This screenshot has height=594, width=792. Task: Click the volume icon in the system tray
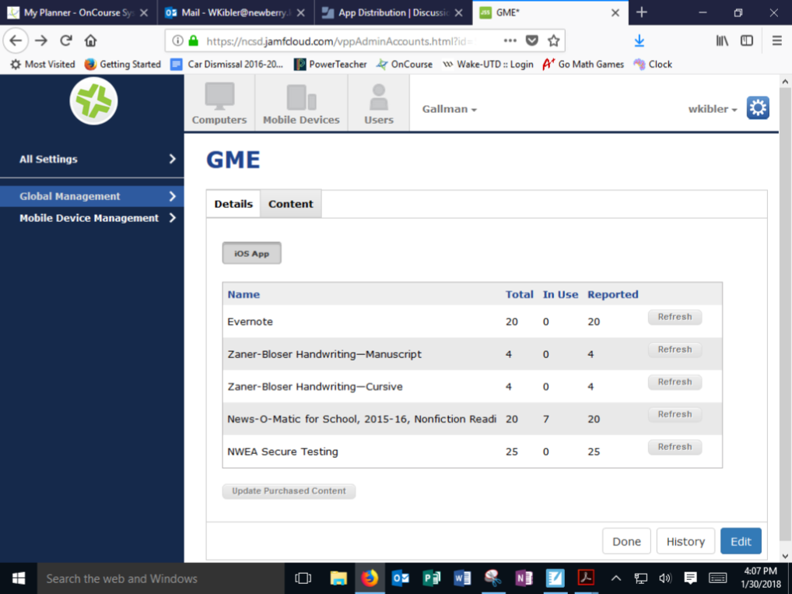click(665, 578)
